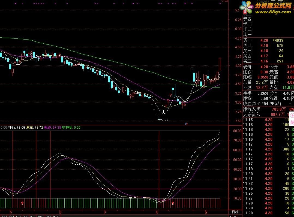
Task: Click the 2.53 lowest price label
Action: [165, 119]
